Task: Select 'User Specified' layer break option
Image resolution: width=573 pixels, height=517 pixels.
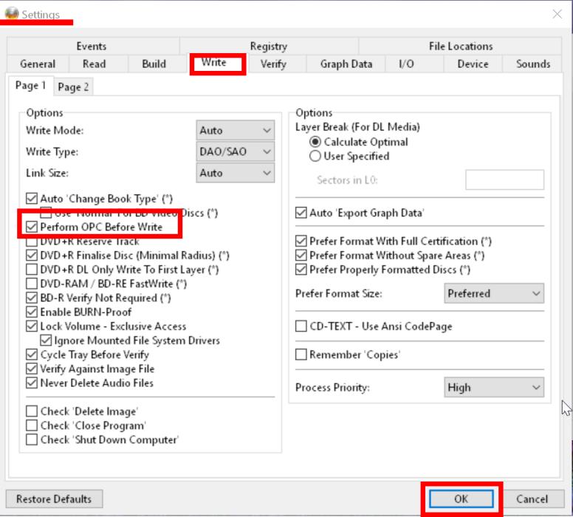Action: coord(316,157)
